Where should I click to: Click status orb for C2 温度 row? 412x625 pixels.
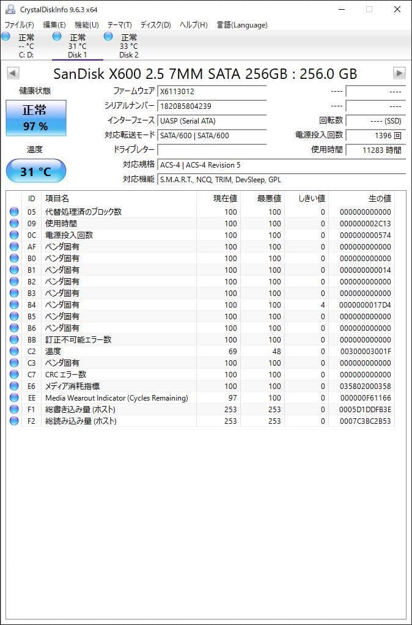[14, 351]
